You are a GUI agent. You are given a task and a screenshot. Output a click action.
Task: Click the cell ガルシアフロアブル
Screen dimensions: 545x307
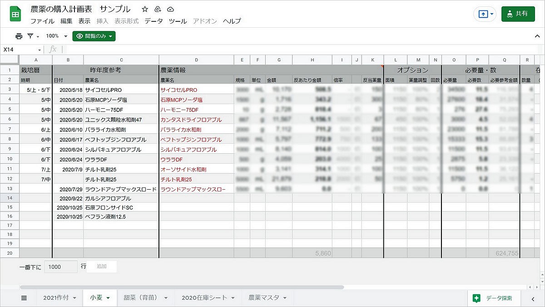121,198
